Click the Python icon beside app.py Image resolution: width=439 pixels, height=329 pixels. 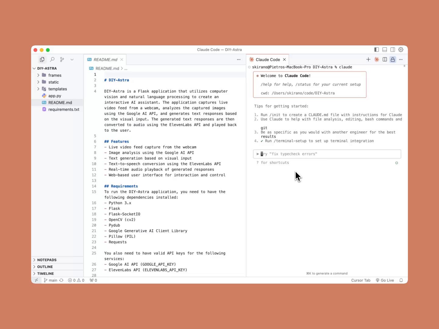(x=44, y=96)
